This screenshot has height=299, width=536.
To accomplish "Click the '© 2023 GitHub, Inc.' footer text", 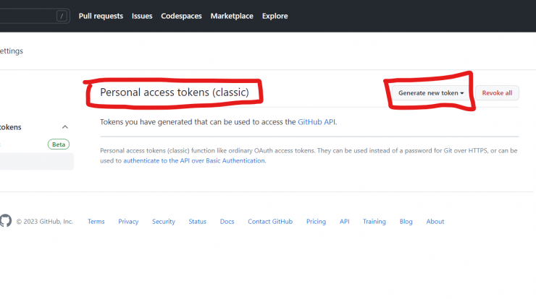I will [45, 222].
